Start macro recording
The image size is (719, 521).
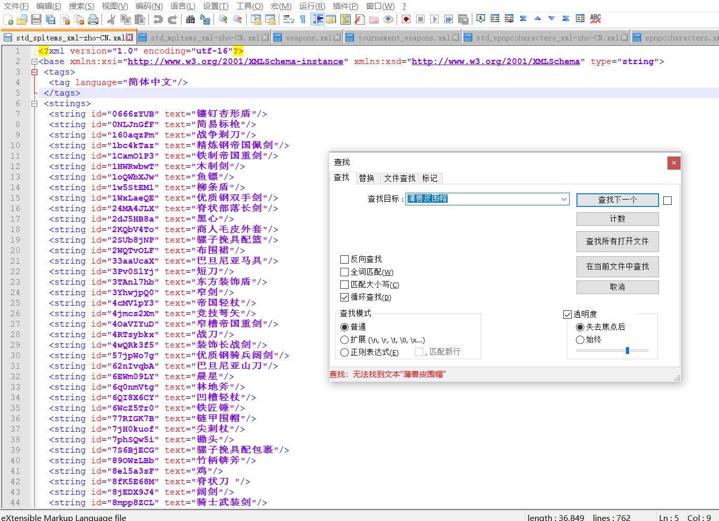pyautogui.click(x=406, y=19)
